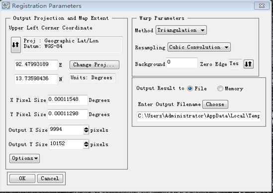Click the easting field 92.47993189
This screenshot has width=273, height=193.
point(36,65)
